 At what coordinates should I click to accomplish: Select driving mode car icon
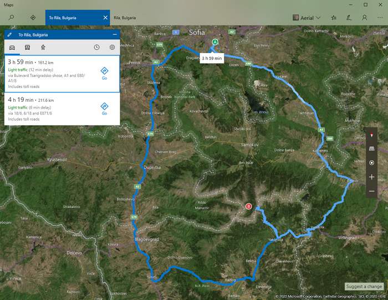(12, 48)
